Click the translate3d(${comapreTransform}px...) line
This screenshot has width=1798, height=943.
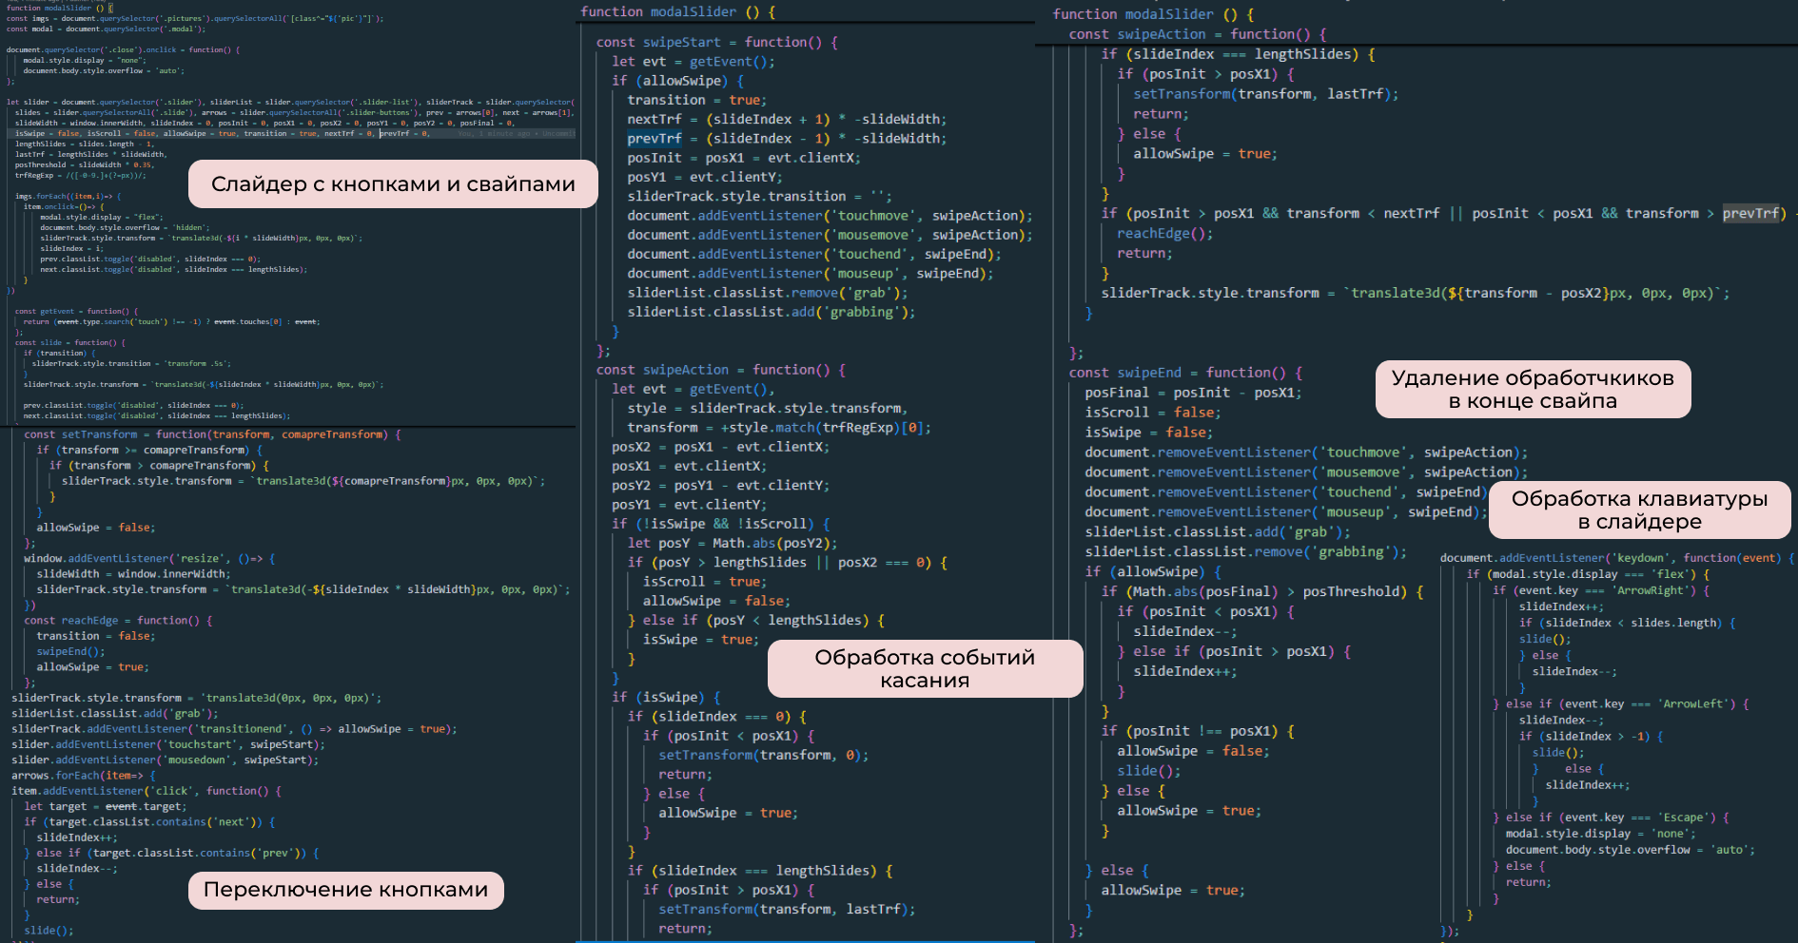pyautogui.click(x=303, y=481)
